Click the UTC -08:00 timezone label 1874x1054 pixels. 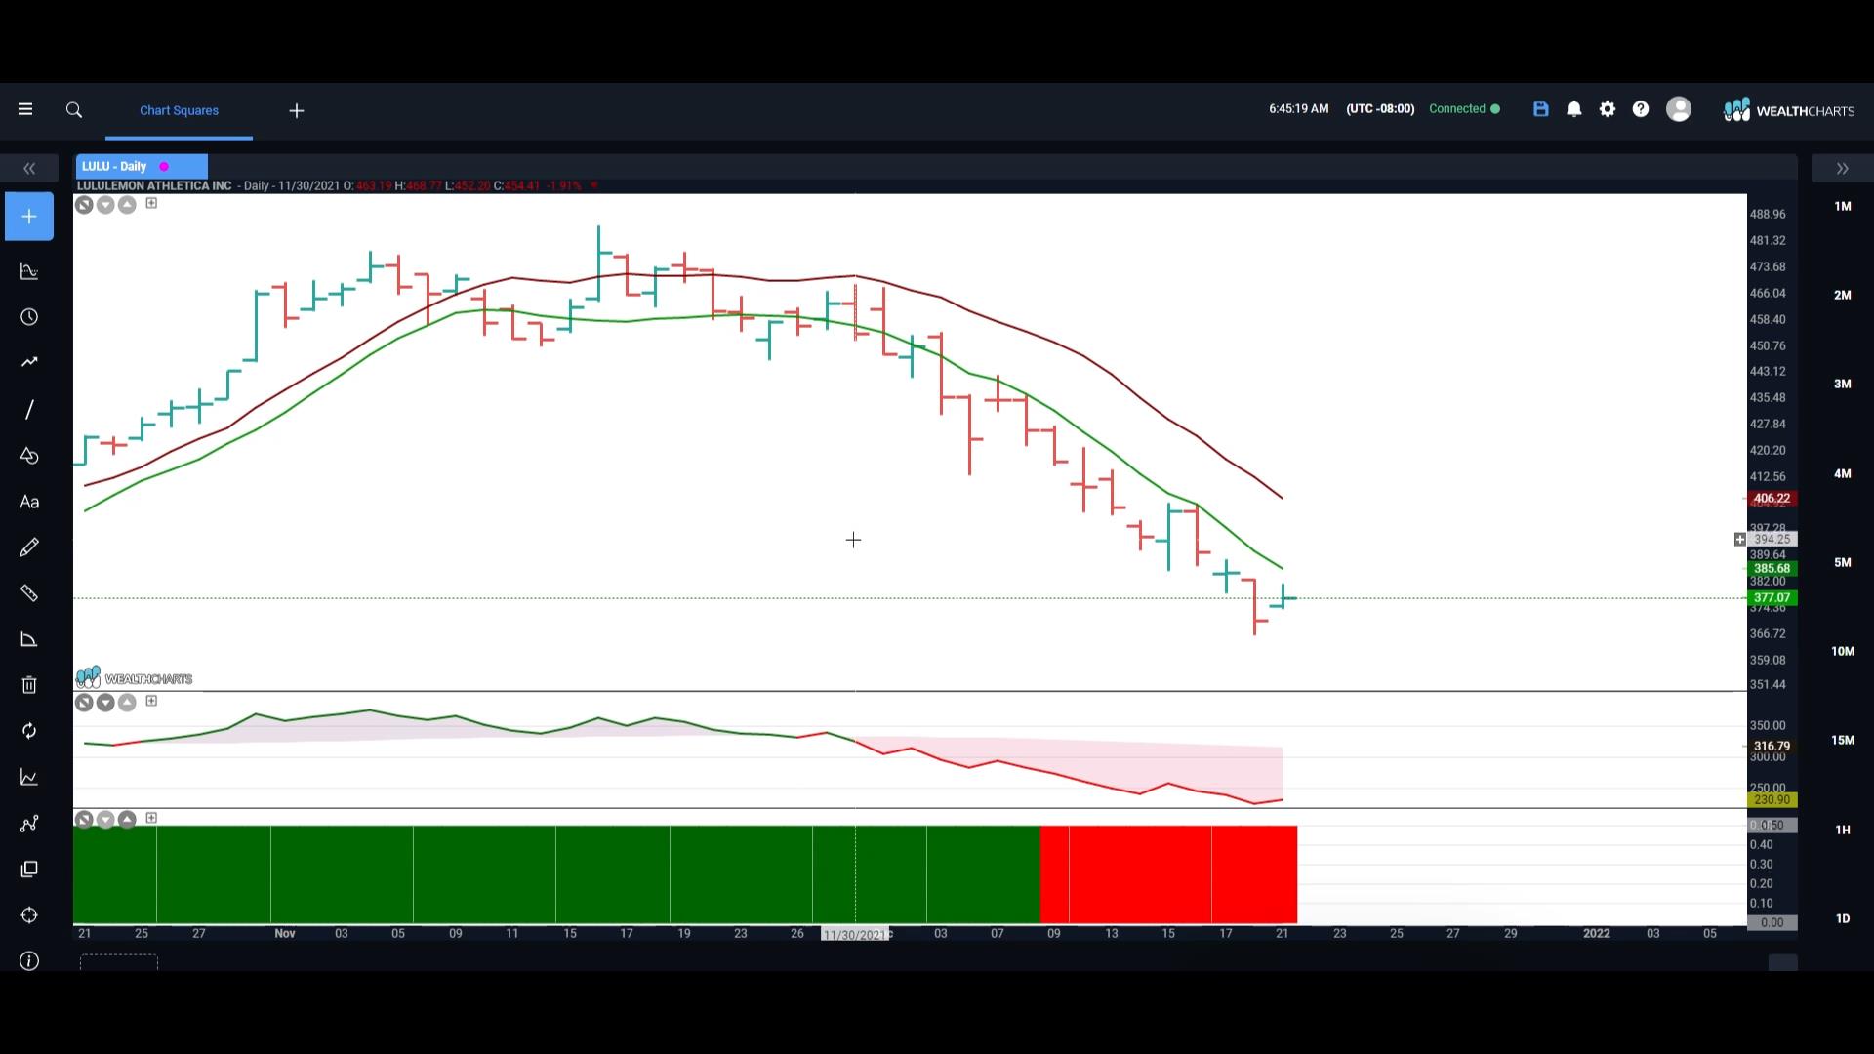[x=1380, y=109]
